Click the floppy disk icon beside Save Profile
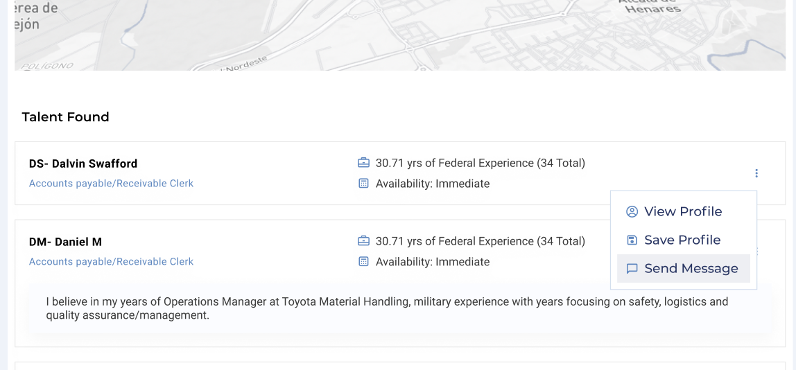 coord(632,240)
